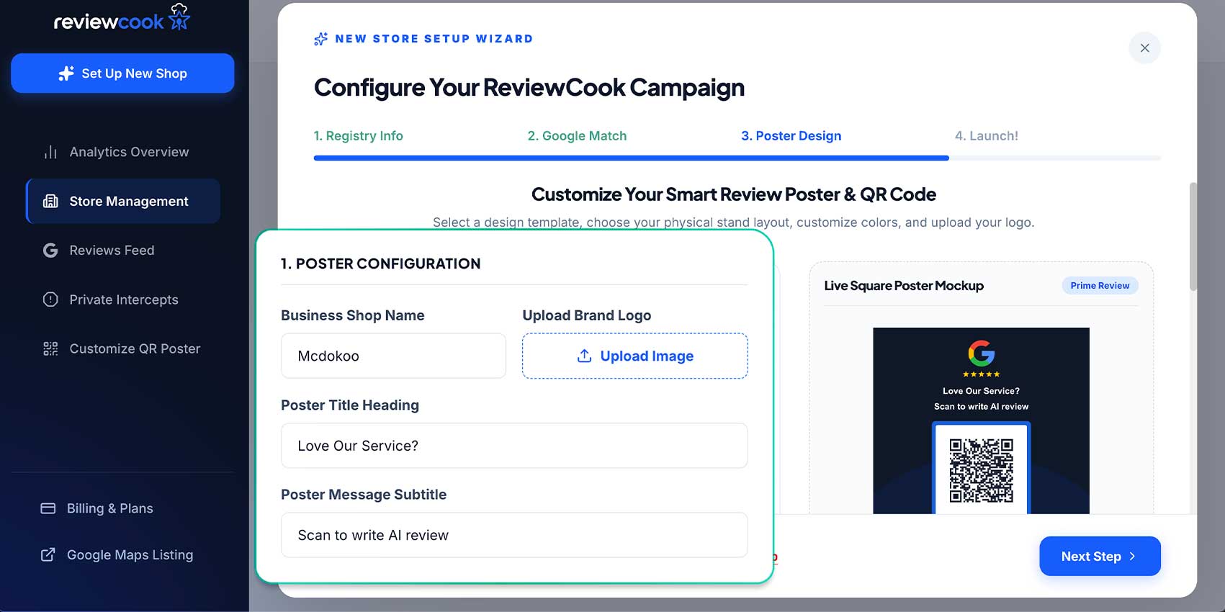Click the Upload Image button
This screenshot has width=1225, height=612.
pos(634,356)
